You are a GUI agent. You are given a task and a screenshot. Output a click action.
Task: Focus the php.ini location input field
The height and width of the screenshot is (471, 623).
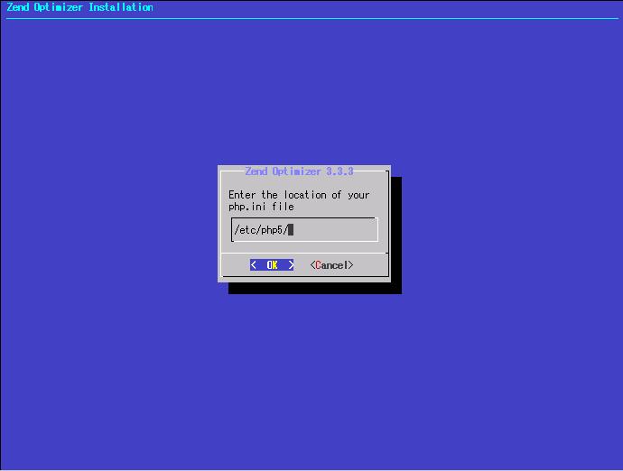pyautogui.click(x=304, y=229)
